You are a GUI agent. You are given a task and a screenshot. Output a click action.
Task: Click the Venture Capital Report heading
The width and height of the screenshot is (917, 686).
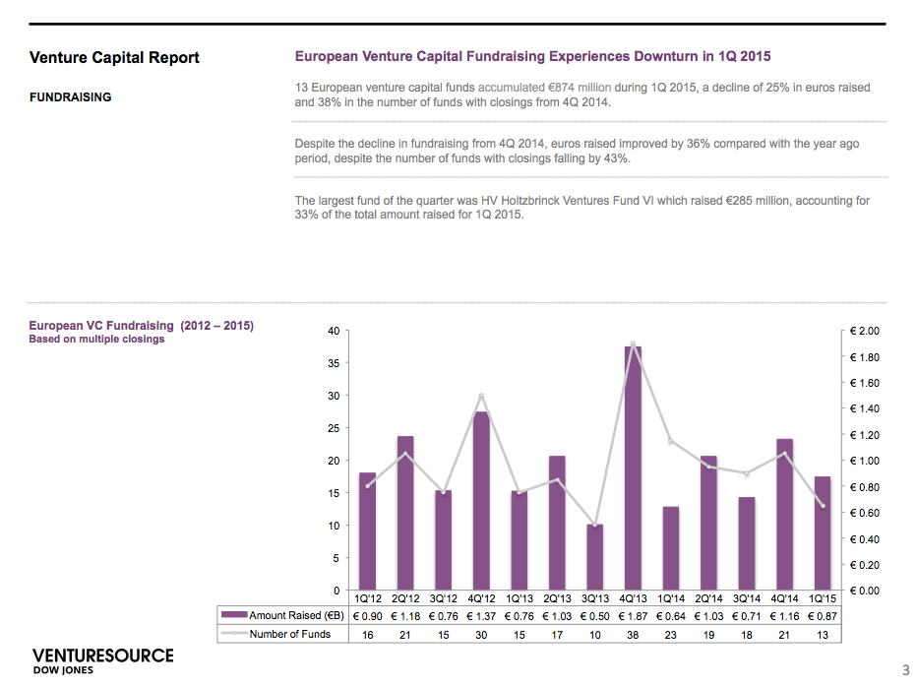[x=114, y=57]
